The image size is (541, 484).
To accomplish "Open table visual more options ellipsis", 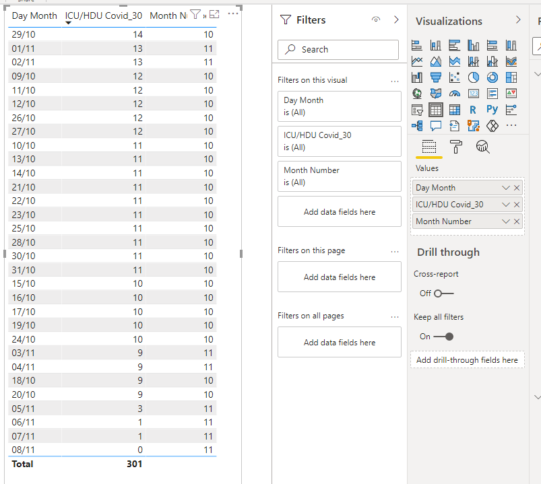I will click(233, 13).
